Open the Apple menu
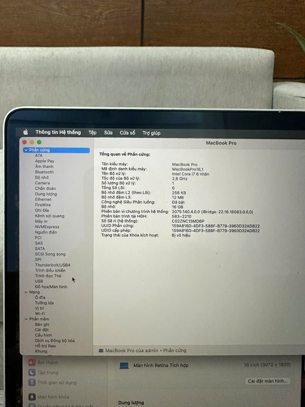Screen dimensions: 305x407 [26, 132]
